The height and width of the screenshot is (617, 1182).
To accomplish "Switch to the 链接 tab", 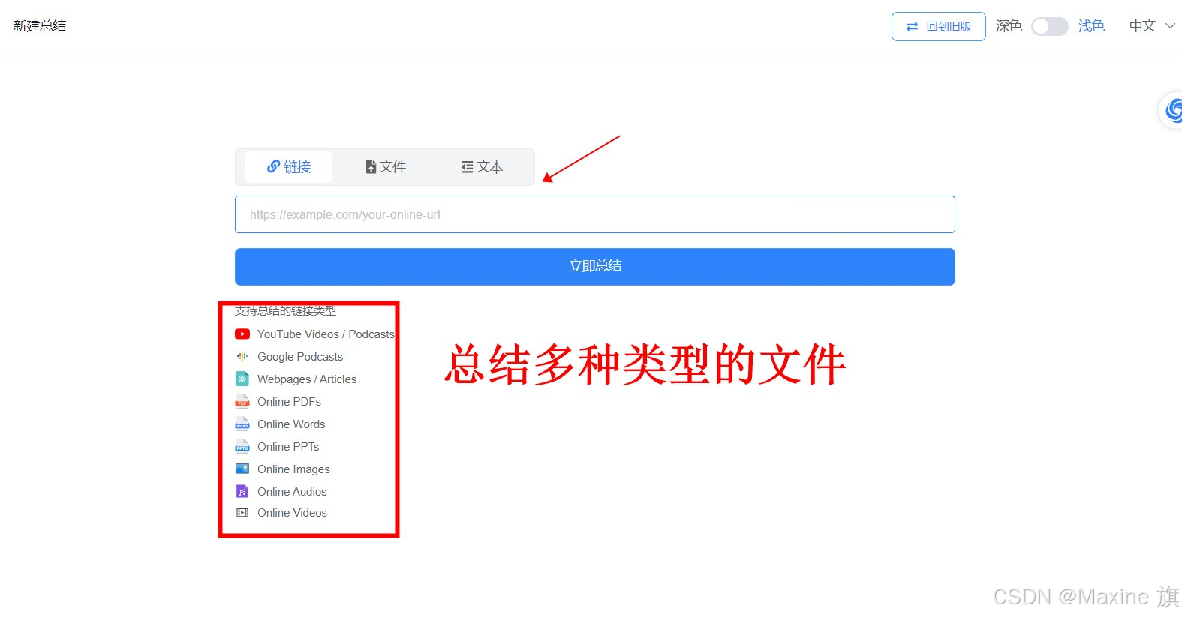I will pyautogui.click(x=289, y=167).
